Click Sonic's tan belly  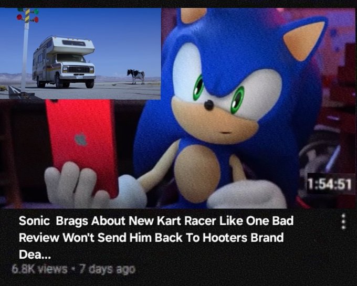(196, 173)
